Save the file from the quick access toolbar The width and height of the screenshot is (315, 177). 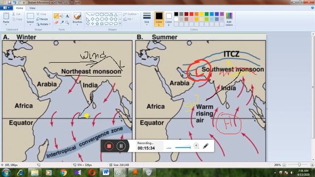[9, 2]
